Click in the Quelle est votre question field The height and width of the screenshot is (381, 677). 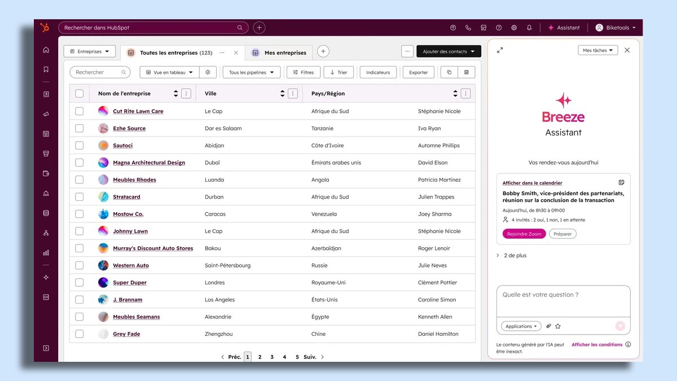click(563, 301)
